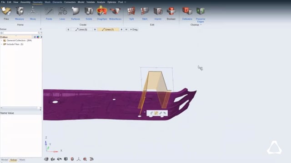The height and width of the screenshot is (163, 291).
Task: Toggle highlighted second microdialog option
Action: tap(156, 113)
